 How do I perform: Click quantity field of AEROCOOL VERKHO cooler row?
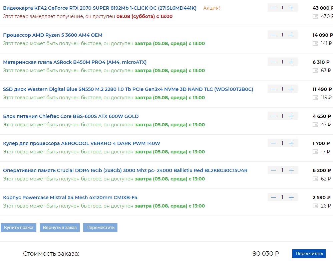282,143
